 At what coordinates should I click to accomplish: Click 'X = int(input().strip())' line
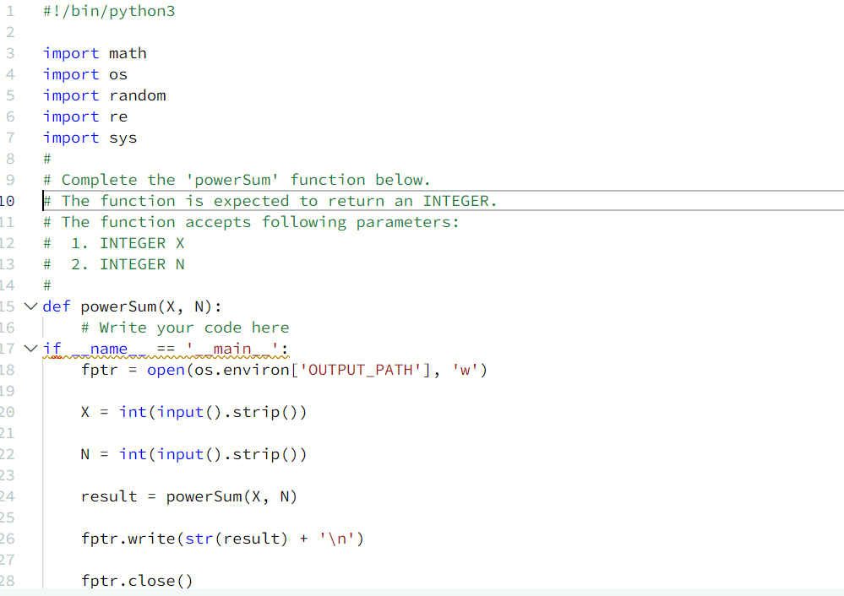click(193, 412)
